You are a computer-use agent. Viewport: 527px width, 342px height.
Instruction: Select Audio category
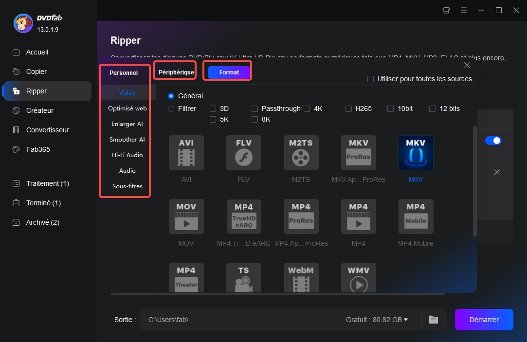(x=127, y=171)
